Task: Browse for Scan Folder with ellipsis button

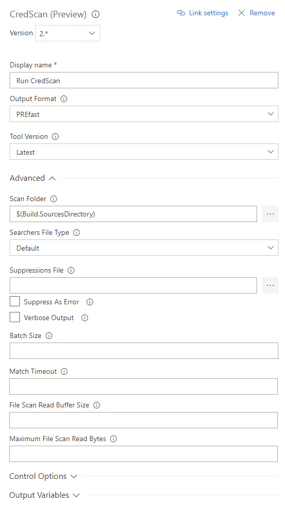Action: [x=270, y=214]
